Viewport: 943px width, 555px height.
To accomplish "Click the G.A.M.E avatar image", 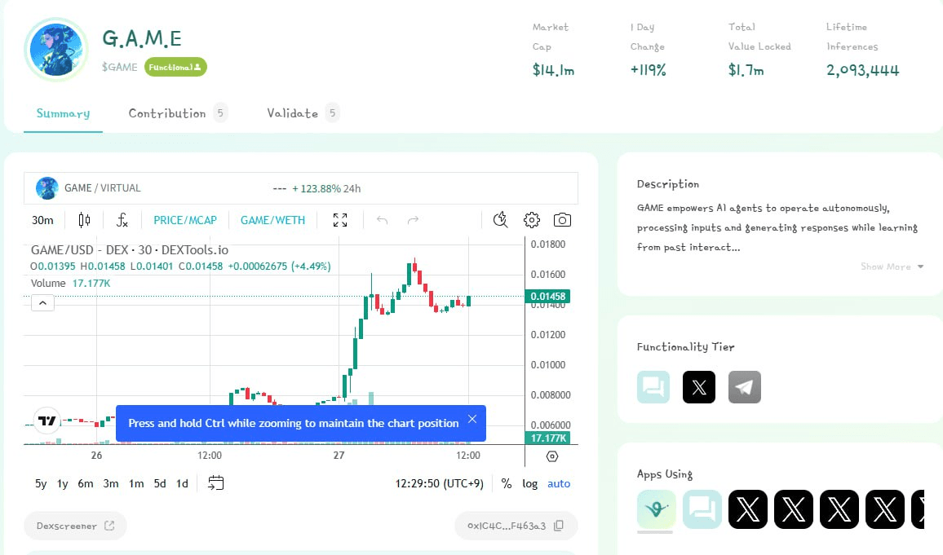I will point(56,49).
